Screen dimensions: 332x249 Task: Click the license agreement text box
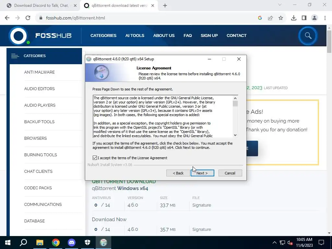coord(163,117)
